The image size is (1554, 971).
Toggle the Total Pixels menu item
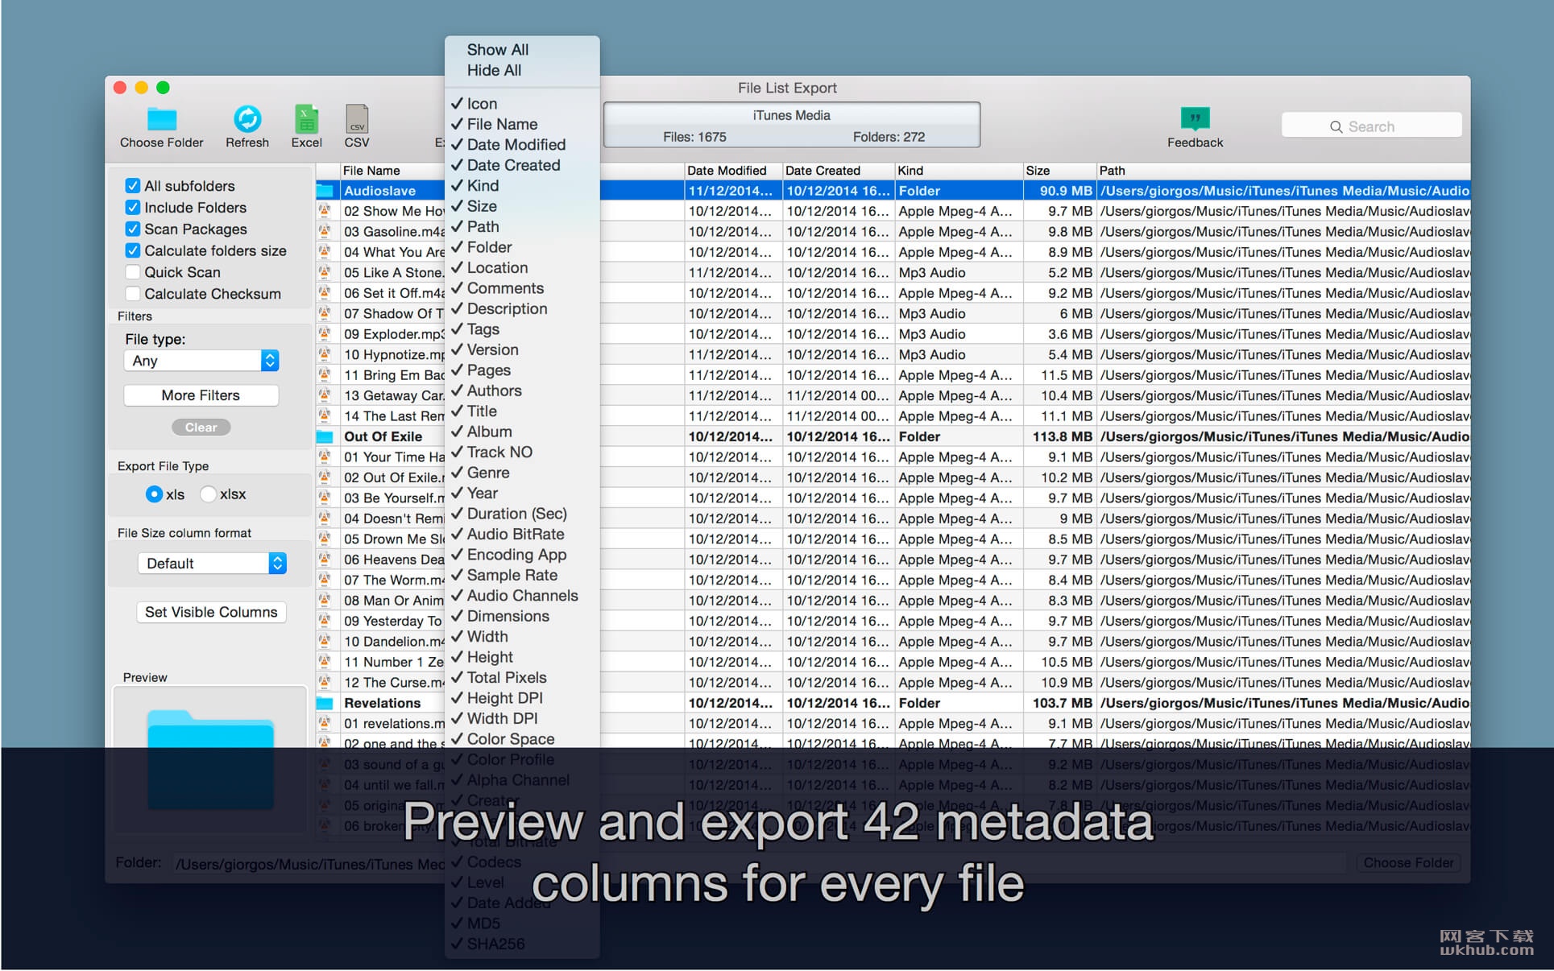click(522, 678)
